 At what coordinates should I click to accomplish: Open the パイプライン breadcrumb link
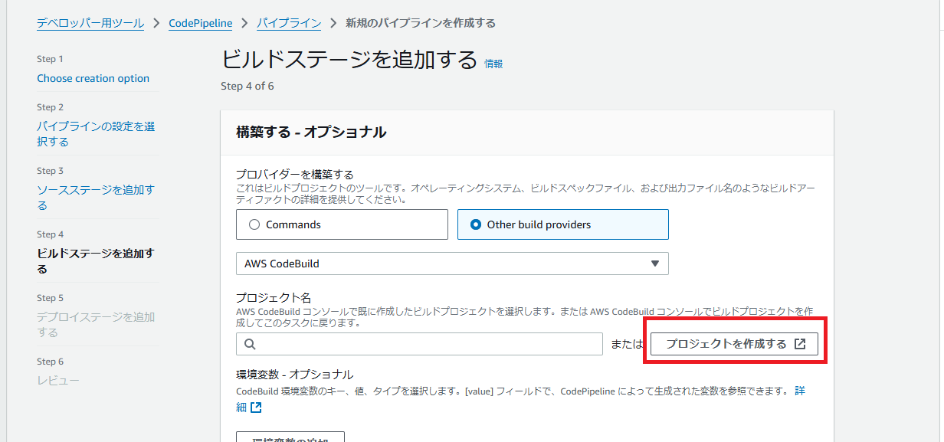point(289,23)
